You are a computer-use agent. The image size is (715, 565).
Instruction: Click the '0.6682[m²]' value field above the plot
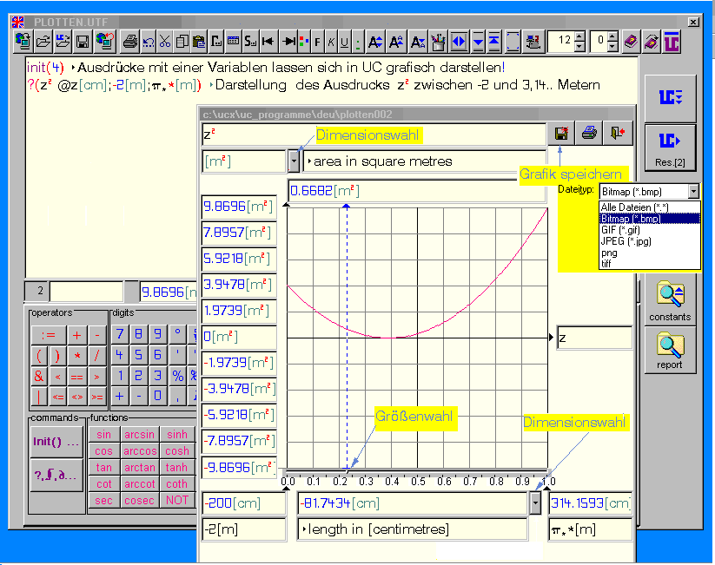[x=417, y=190]
